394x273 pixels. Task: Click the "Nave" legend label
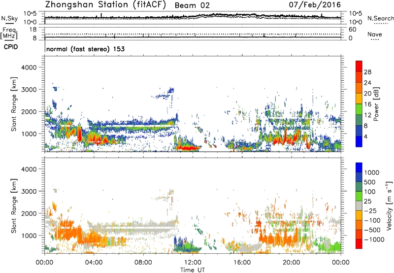[x=374, y=34]
